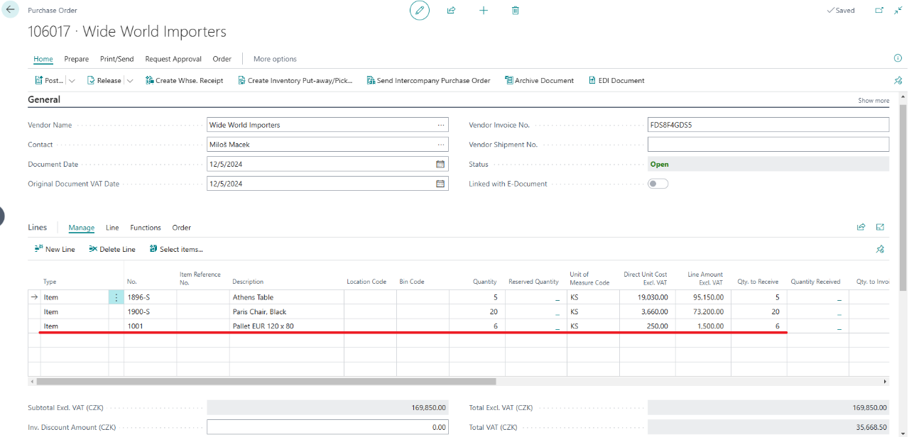
Task: Click Create Whse. Receipt button
Action: click(185, 81)
